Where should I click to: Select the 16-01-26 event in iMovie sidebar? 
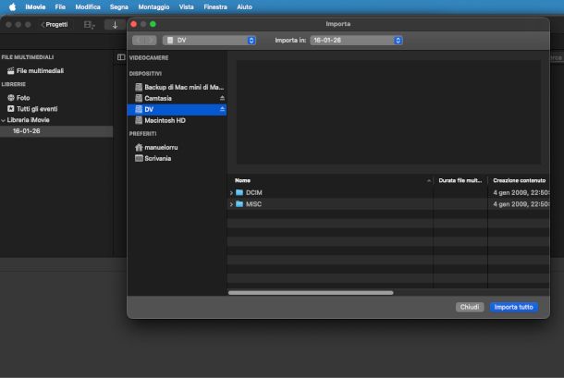pyautogui.click(x=56, y=131)
